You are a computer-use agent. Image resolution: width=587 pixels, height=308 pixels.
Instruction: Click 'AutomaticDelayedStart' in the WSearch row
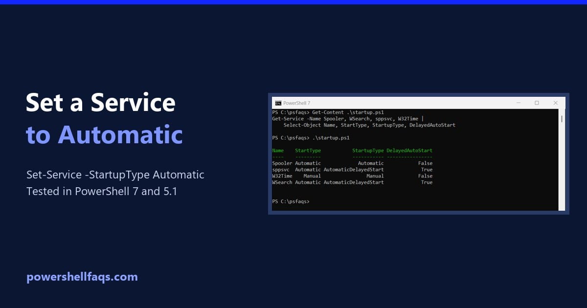pos(354,182)
